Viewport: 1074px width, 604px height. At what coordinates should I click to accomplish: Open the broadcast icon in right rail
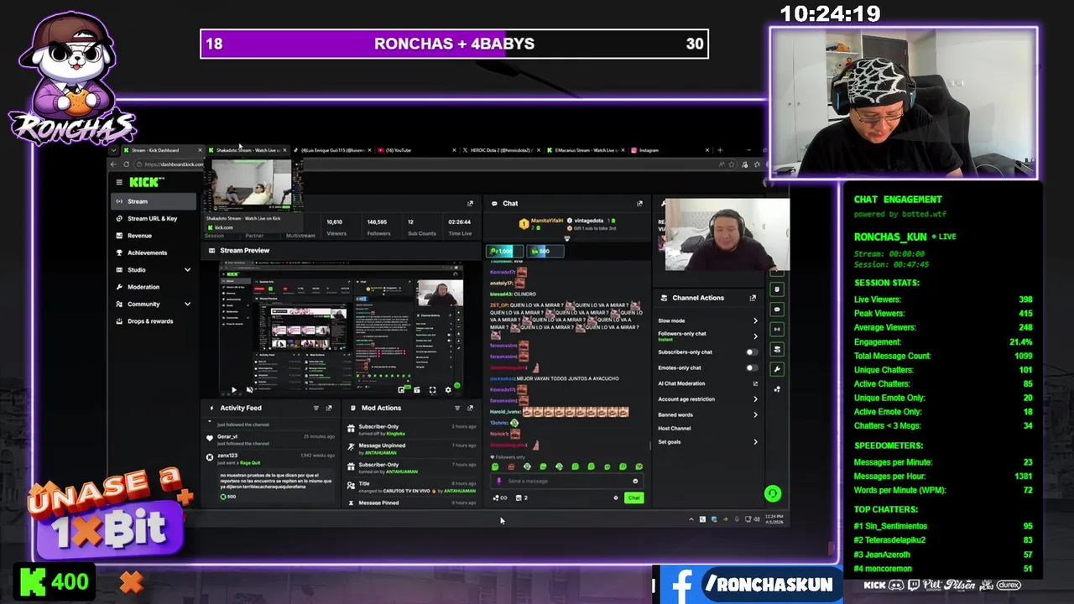[777, 329]
